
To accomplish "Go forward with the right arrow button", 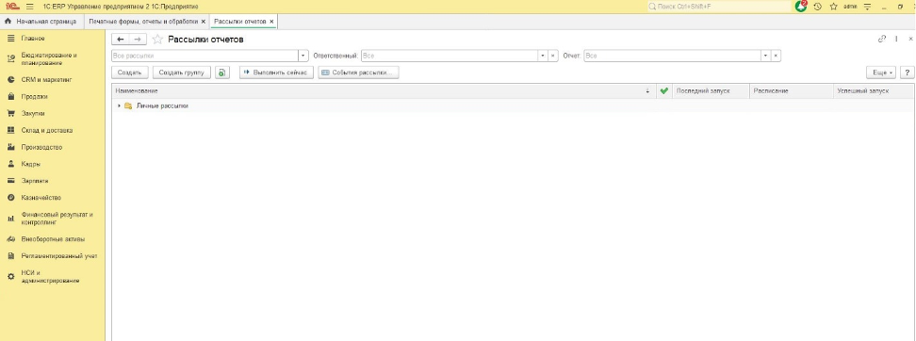I will [x=138, y=40].
